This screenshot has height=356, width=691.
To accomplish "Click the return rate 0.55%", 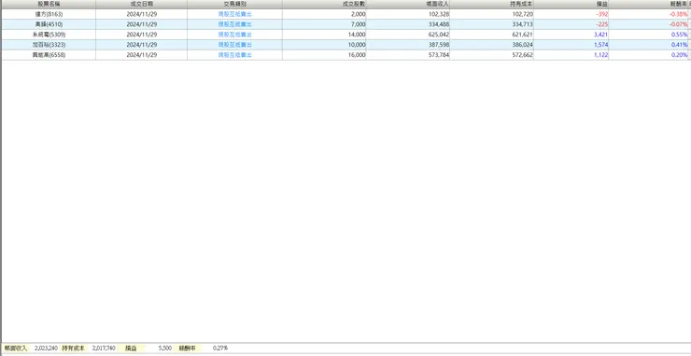I will [x=680, y=35].
